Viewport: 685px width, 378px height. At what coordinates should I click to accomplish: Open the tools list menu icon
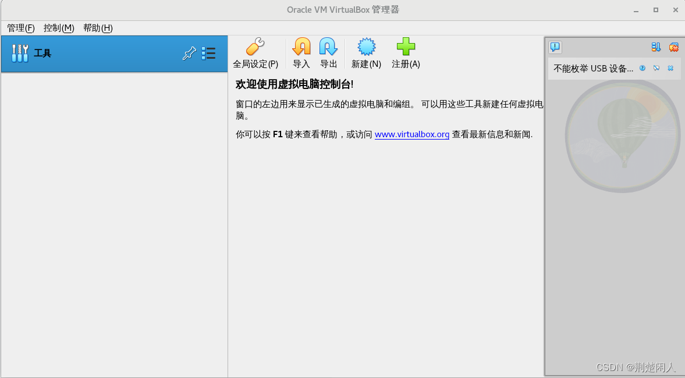208,54
